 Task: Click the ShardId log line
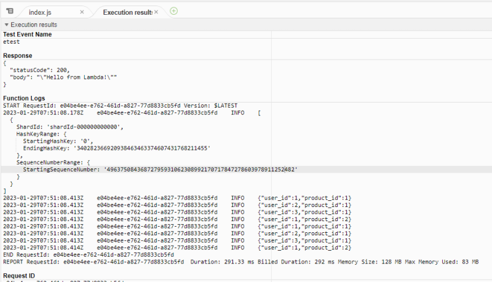point(70,127)
